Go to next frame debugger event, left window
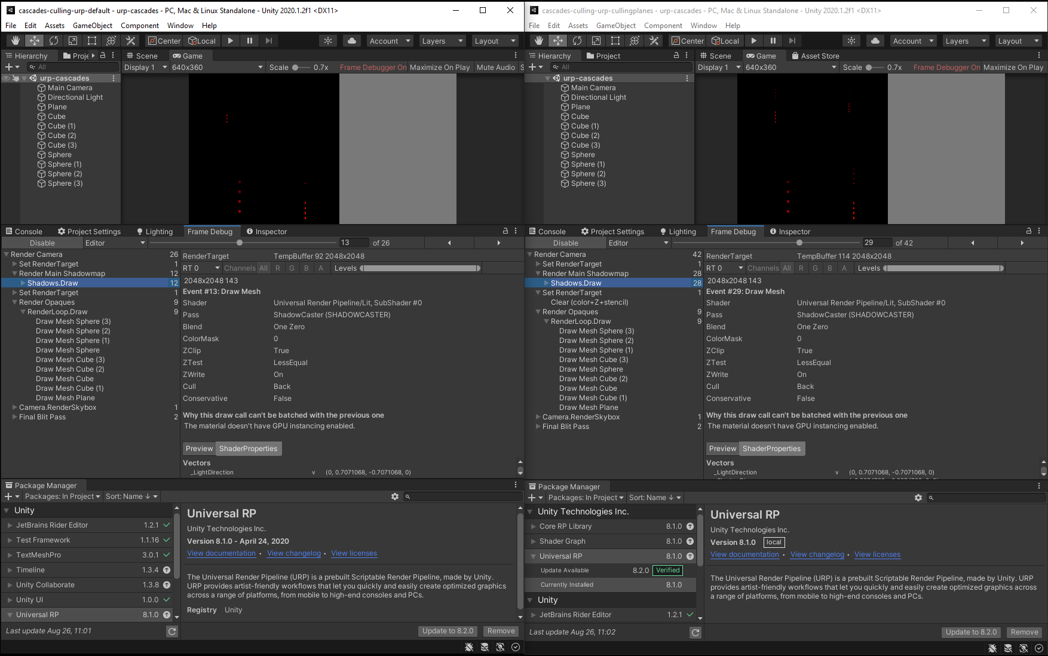 pyautogui.click(x=498, y=243)
